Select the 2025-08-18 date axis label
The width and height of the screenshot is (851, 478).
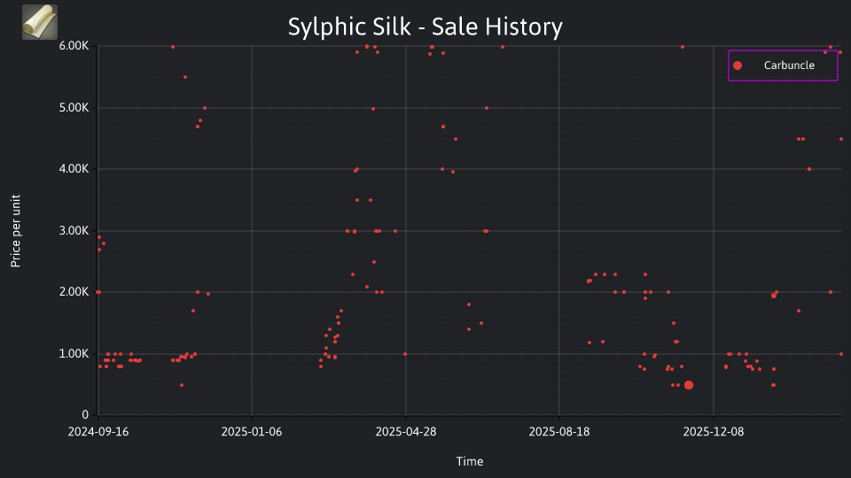(x=559, y=432)
